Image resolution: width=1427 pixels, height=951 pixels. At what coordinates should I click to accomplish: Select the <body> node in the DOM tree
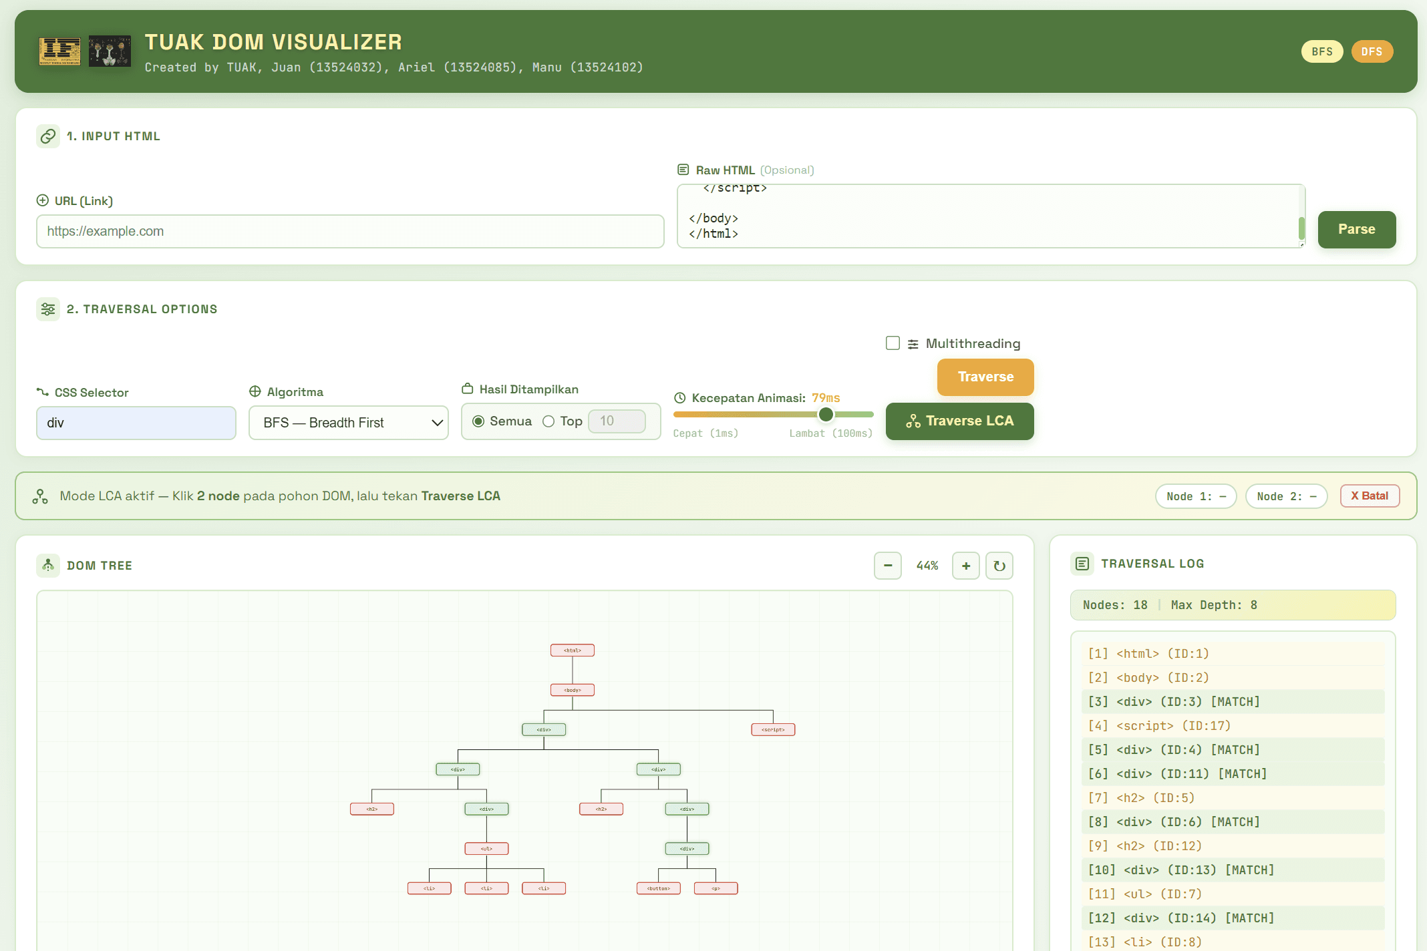click(x=573, y=690)
